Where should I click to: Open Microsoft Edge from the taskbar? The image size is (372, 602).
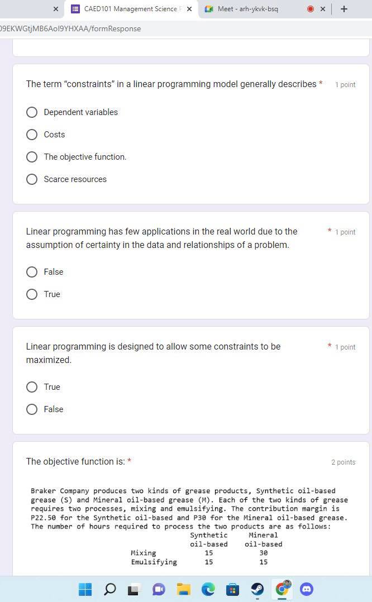coord(208,589)
